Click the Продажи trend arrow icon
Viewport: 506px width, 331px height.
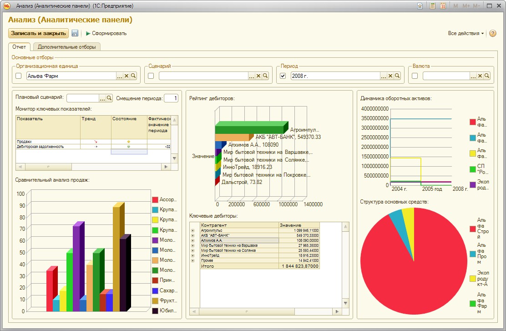(96, 142)
